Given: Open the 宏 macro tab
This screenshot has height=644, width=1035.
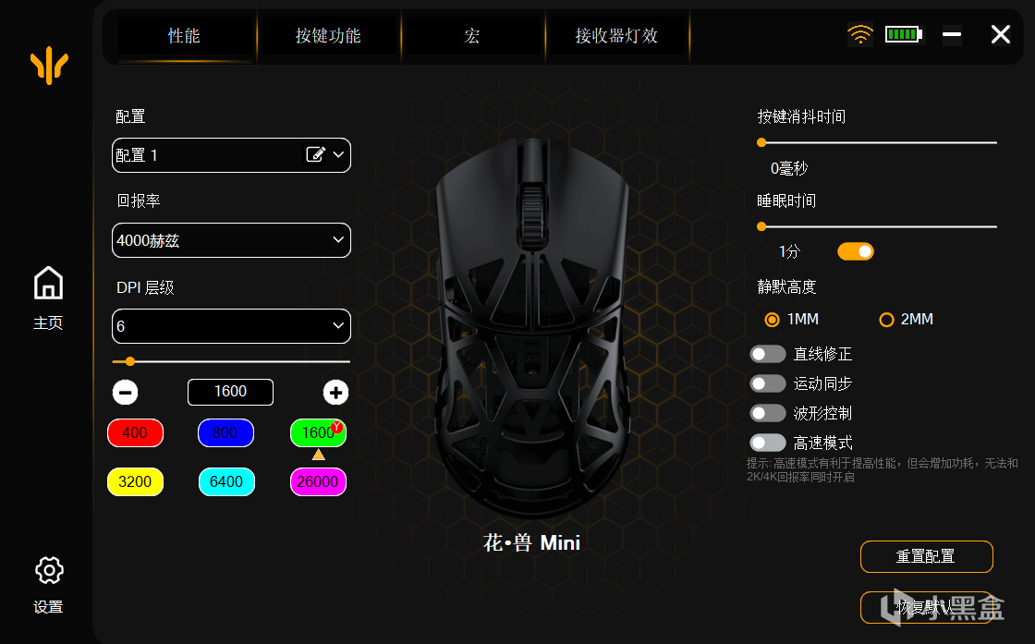Looking at the screenshot, I should 472,36.
